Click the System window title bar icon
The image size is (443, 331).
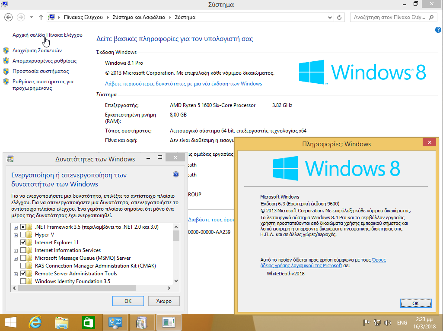4,4
